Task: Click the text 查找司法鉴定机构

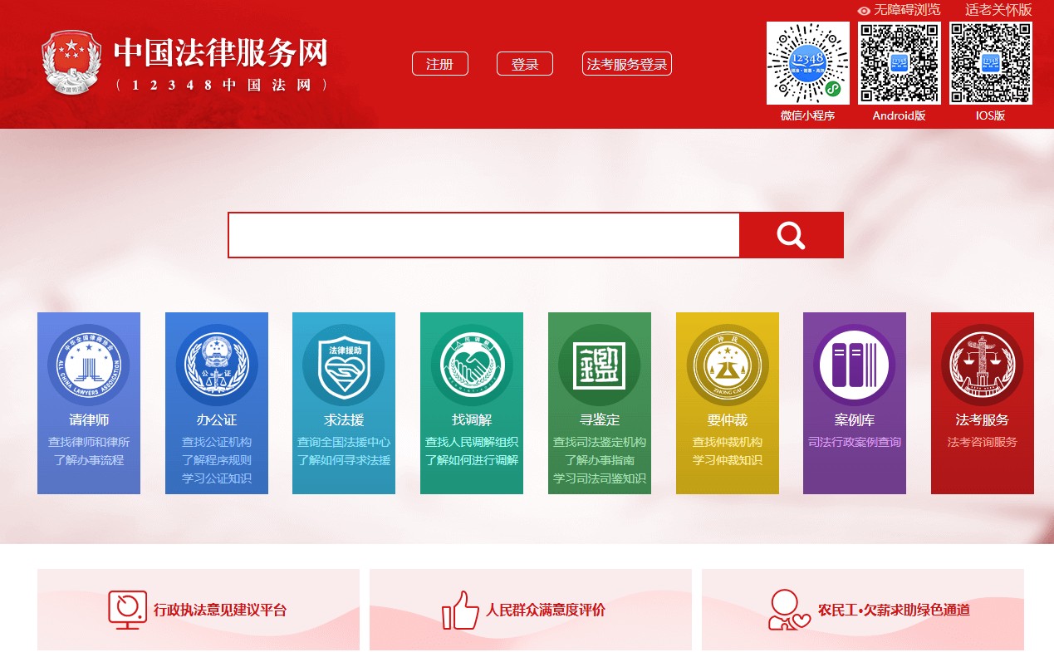Action: tap(600, 442)
